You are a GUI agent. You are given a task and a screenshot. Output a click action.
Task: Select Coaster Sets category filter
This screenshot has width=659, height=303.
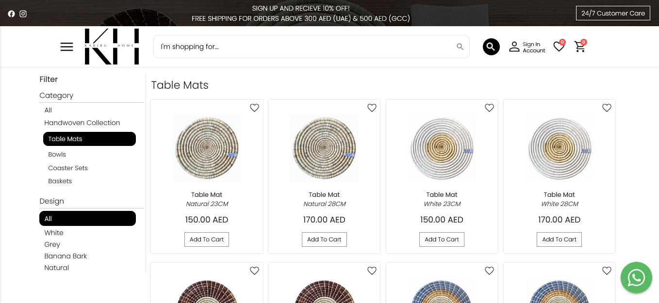(68, 168)
